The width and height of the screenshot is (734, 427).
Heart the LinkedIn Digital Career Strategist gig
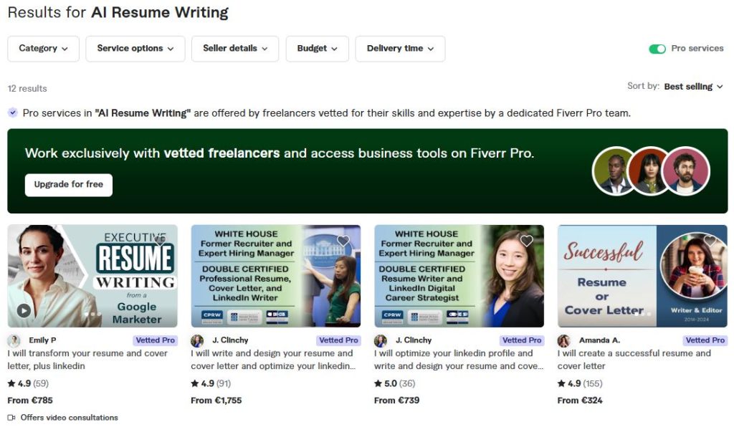click(x=527, y=241)
